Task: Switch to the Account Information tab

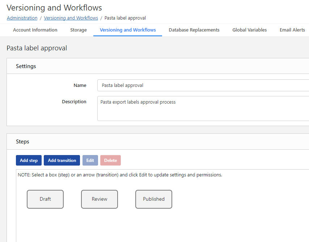Action: [x=35, y=30]
